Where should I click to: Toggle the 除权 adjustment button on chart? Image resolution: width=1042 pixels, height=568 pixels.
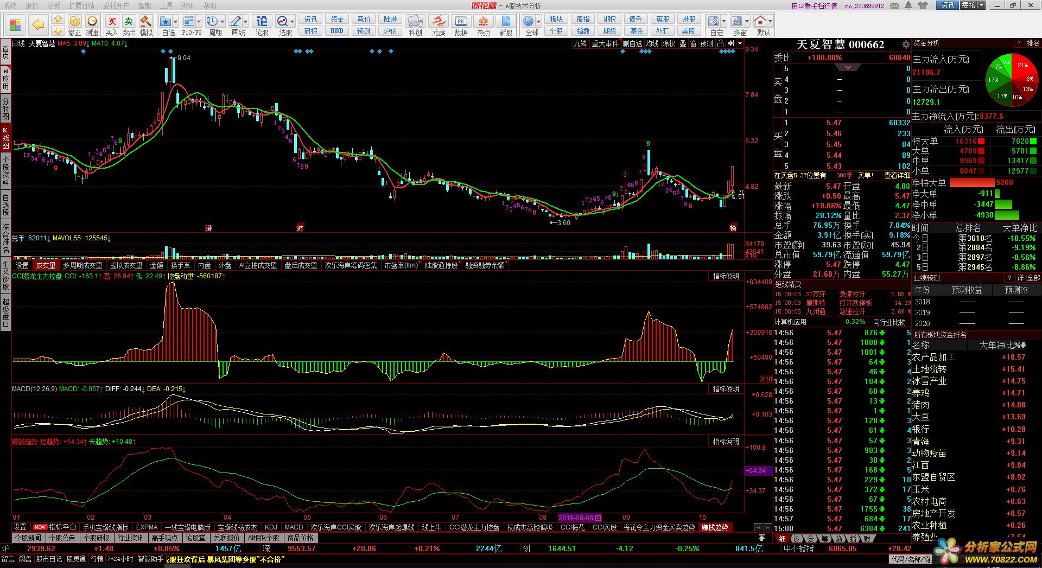[669, 43]
